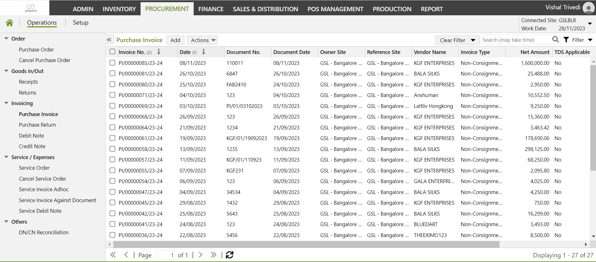The image size is (596, 262).
Task: Go to the home page icon
Action: tap(9, 23)
